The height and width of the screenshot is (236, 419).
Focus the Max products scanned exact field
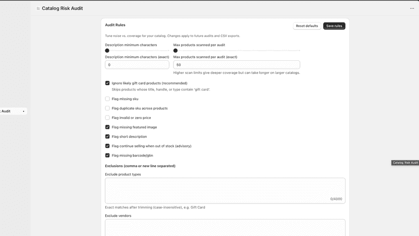[236, 65]
